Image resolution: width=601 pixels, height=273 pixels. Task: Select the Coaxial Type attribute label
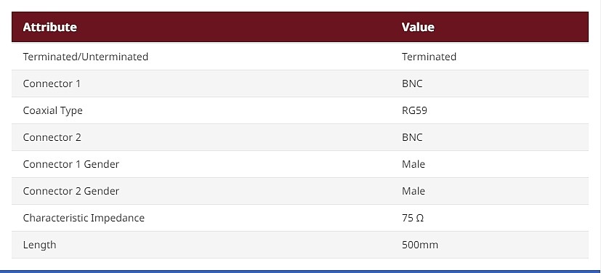click(52, 110)
